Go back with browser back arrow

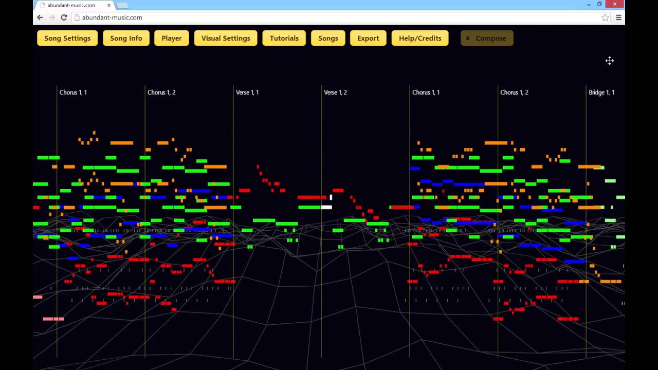[40, 17]
